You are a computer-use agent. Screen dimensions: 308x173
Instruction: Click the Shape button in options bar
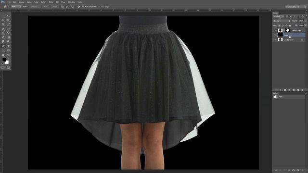click(x=55, y=7)
